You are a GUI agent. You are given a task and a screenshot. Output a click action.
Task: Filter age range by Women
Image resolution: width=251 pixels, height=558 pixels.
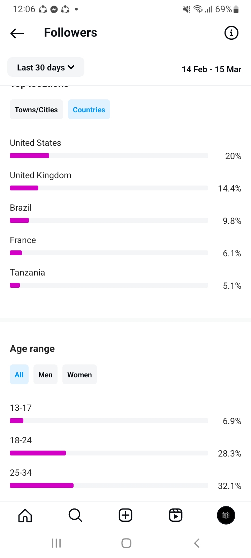pos(79,375)
